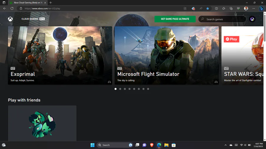The height and width of the screenshot is (149, 266).
Task: Click Game Pass badge on Exoprimal card
Action: (x=13, y=68)
